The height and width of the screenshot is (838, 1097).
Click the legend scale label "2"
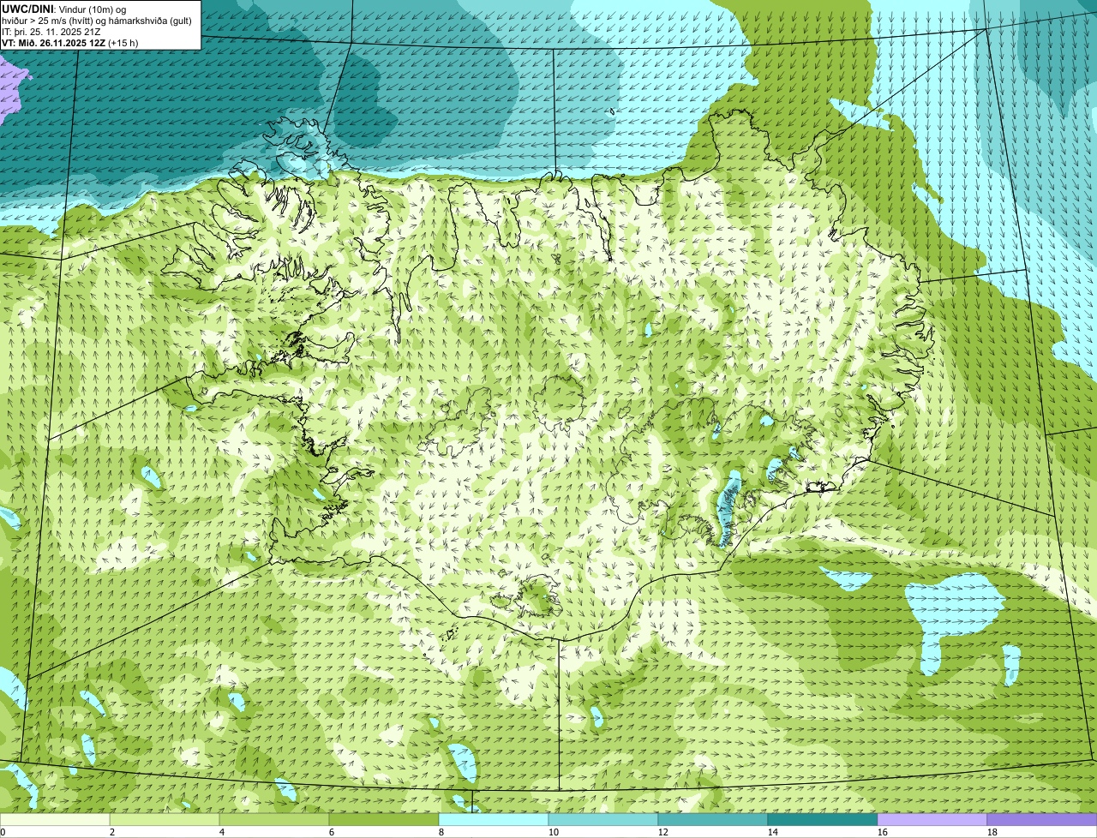[112, 832]
